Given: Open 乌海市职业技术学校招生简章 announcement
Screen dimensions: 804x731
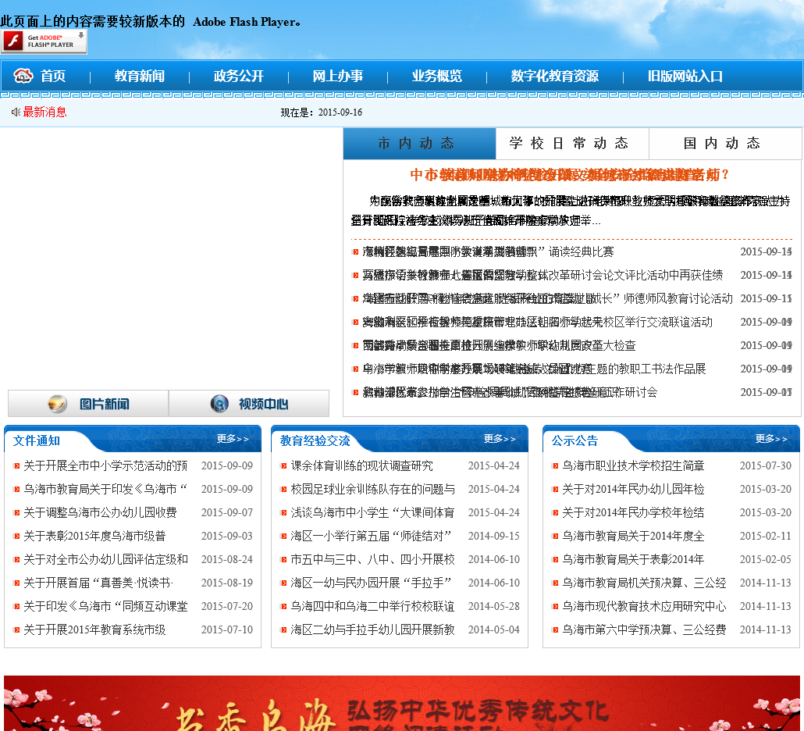Looking at the screenshot, I should pos(633,465).
